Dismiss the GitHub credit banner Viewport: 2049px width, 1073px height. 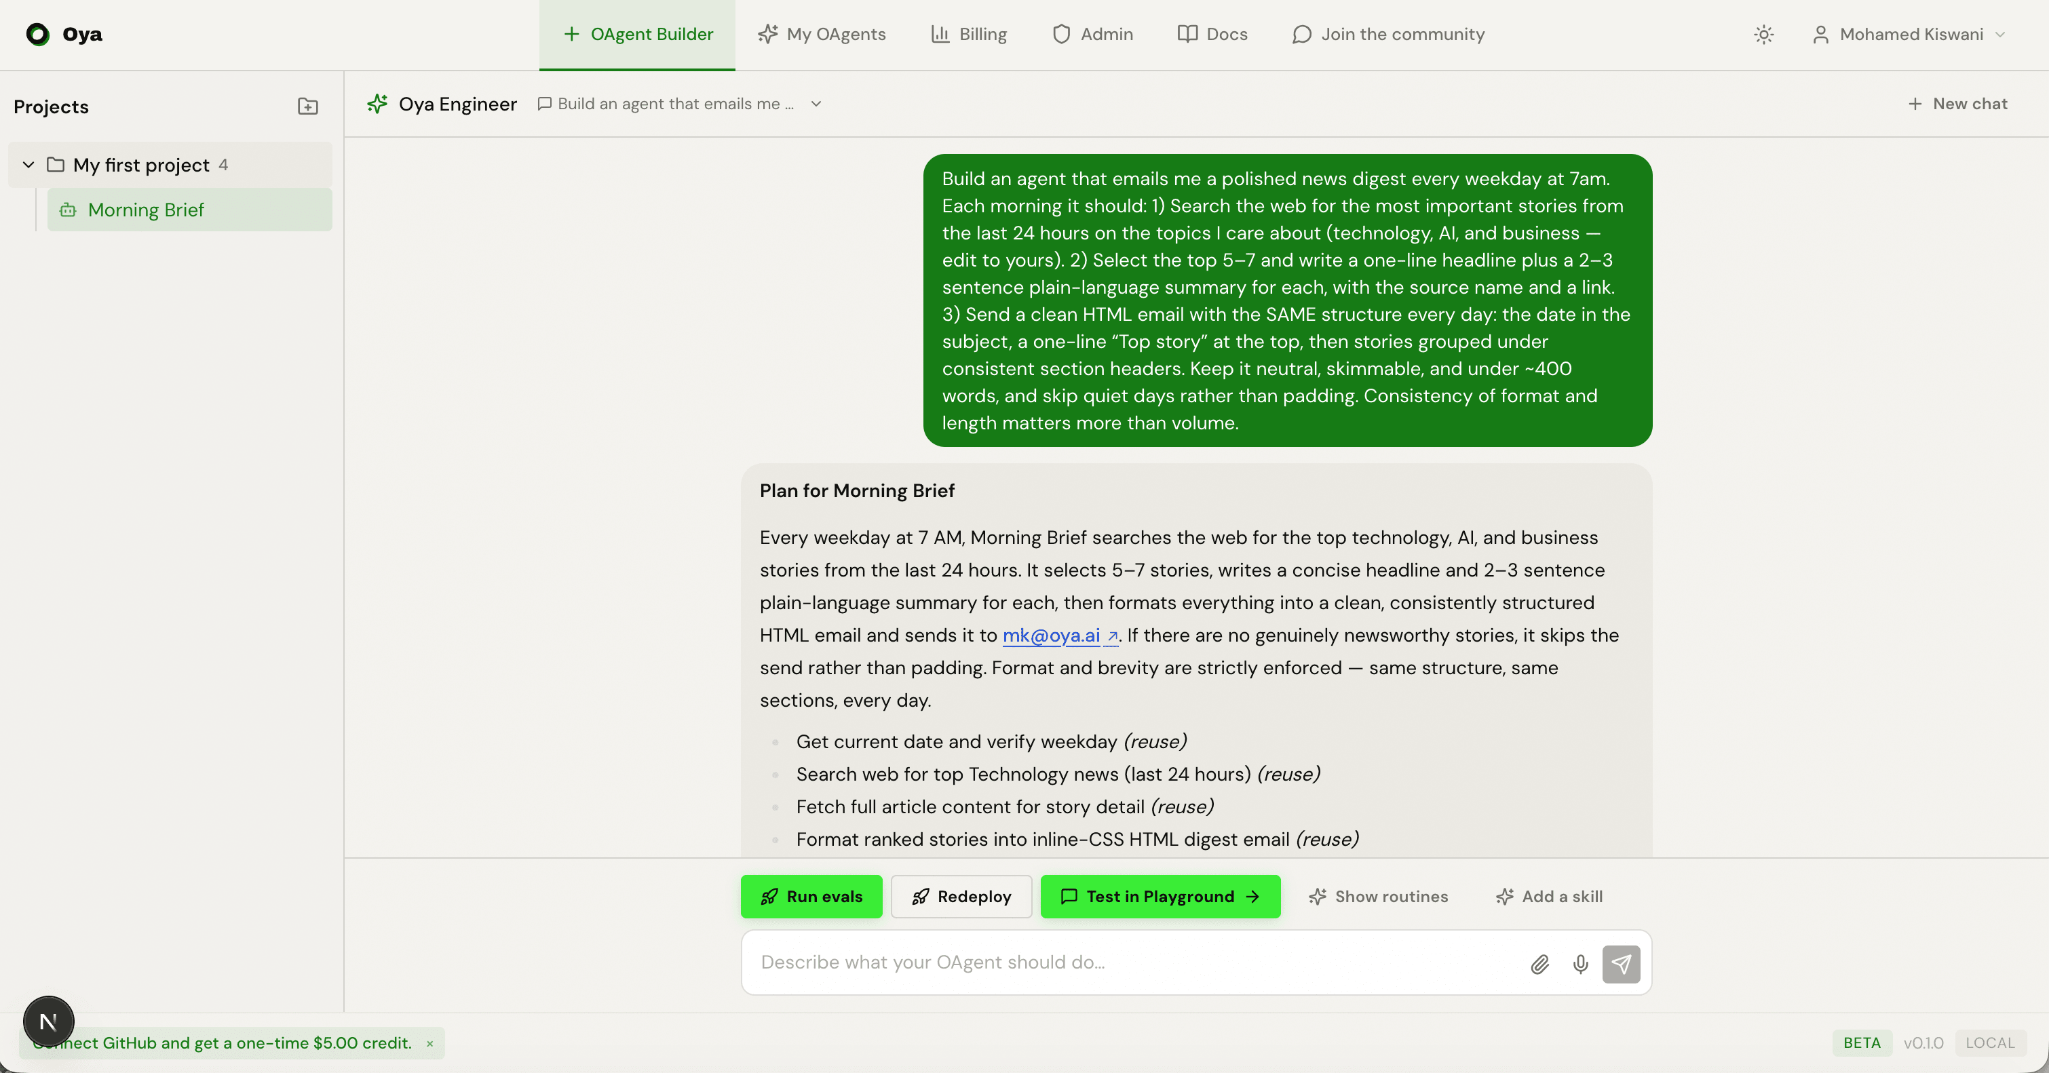pos(429,1042)
